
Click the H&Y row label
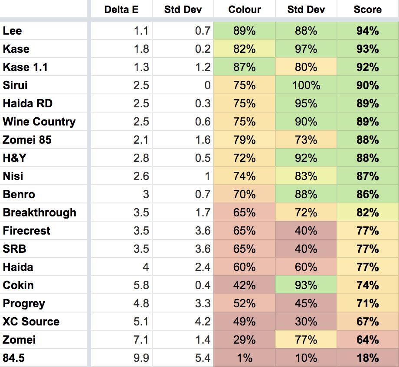(x=14, y=158)
